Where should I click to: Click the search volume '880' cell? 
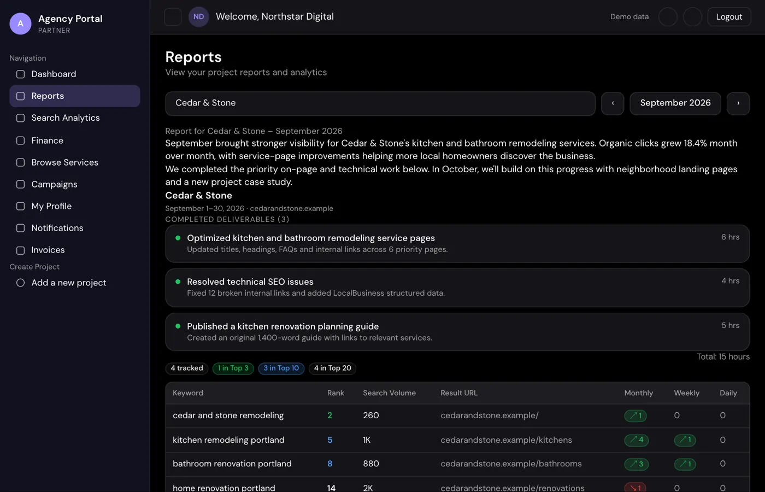tap(371, 464)
